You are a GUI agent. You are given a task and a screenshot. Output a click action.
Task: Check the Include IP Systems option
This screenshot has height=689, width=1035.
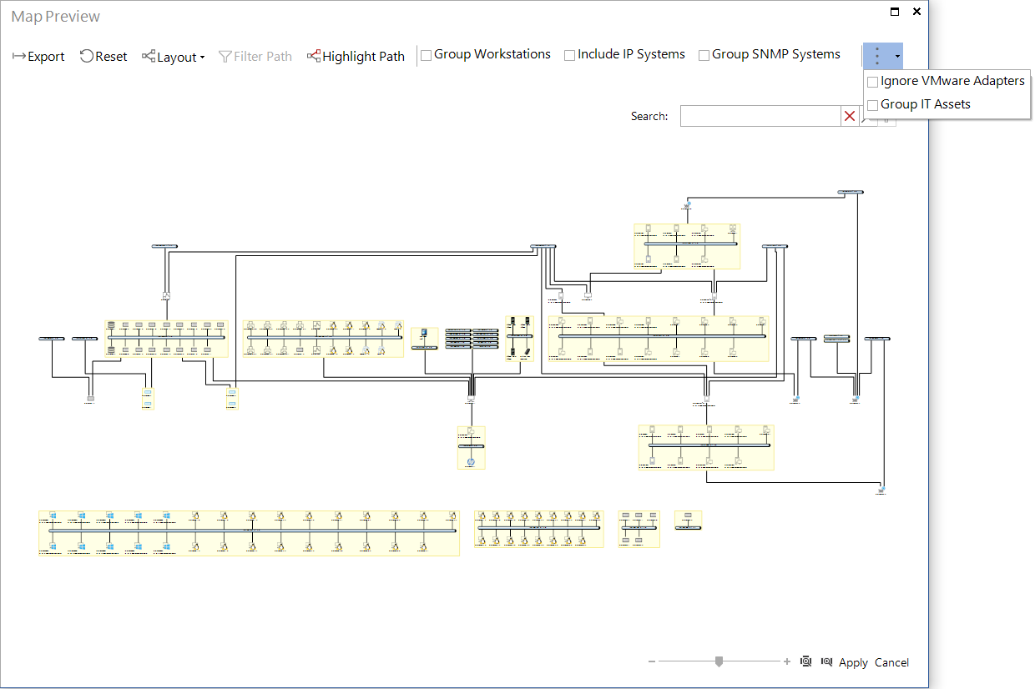tap(570, 55)
